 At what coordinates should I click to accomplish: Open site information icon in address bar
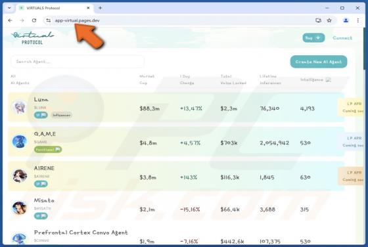pyautogui.click(x=49, y=20)
